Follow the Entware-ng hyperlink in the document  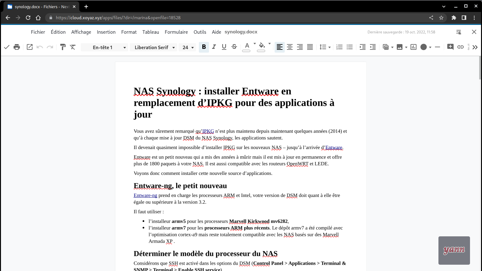click(x=145, y=195)
